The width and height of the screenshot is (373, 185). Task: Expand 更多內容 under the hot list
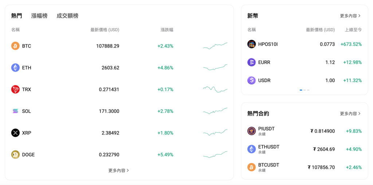tap(119, 170)
